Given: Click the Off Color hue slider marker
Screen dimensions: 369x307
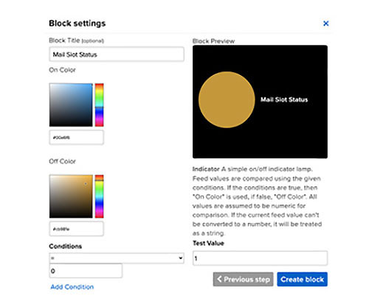Looking at the screenshot, I should [x=100, y=180].
